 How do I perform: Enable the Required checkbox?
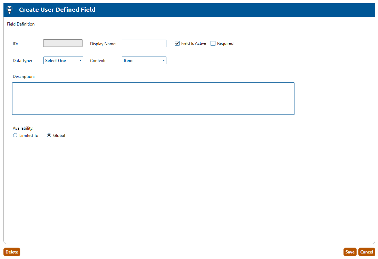coord(213,43)
